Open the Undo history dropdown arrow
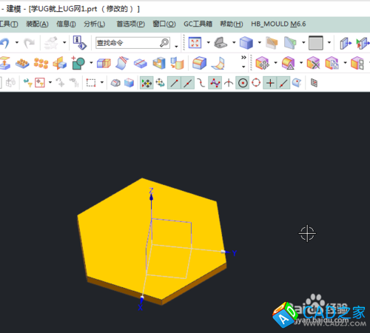370x333 pixels. click(17, 42)
